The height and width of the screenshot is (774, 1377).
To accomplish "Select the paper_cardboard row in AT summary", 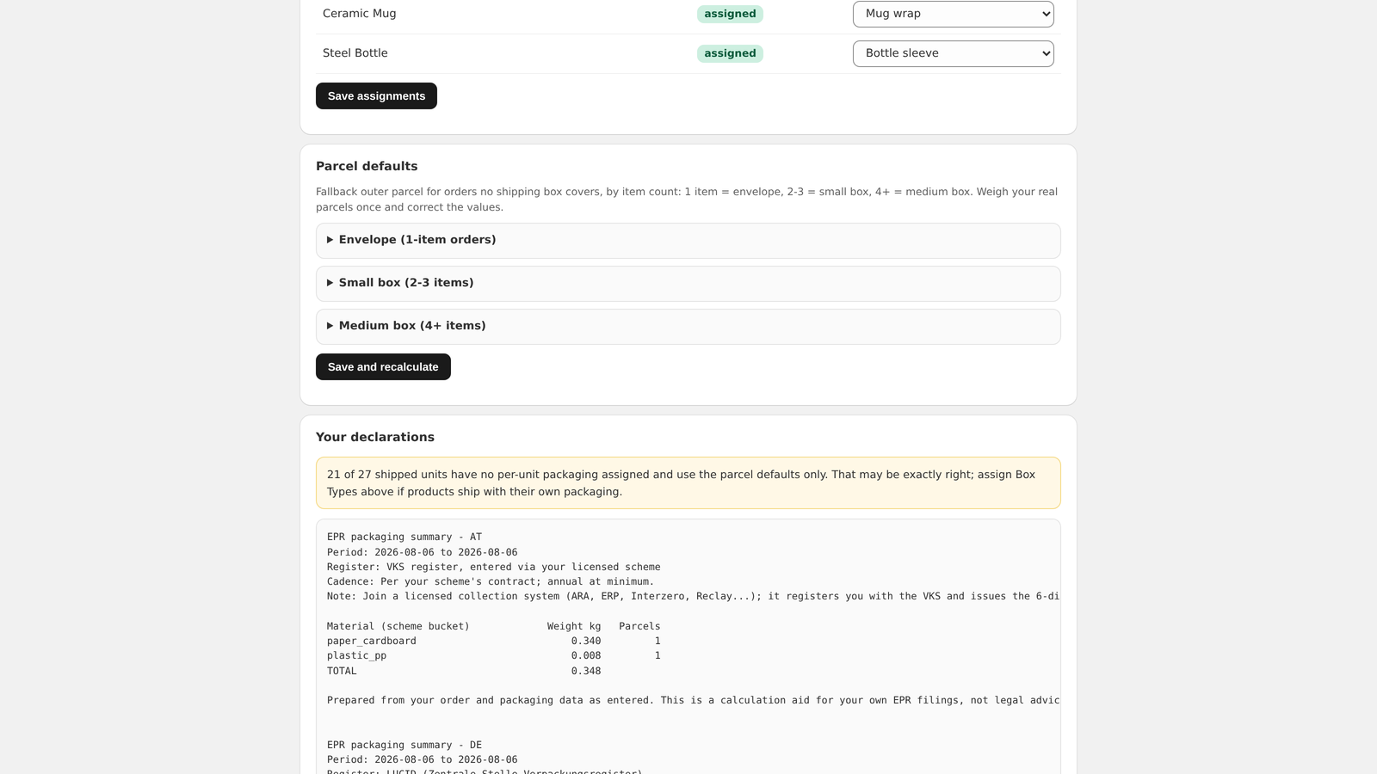I will [494, 641].
